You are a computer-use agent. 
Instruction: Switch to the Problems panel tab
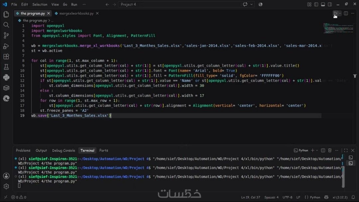click(23, 150)
